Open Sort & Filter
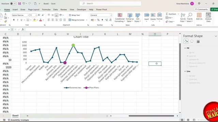Viewport: 218px width, 122px height. point(183,18)
